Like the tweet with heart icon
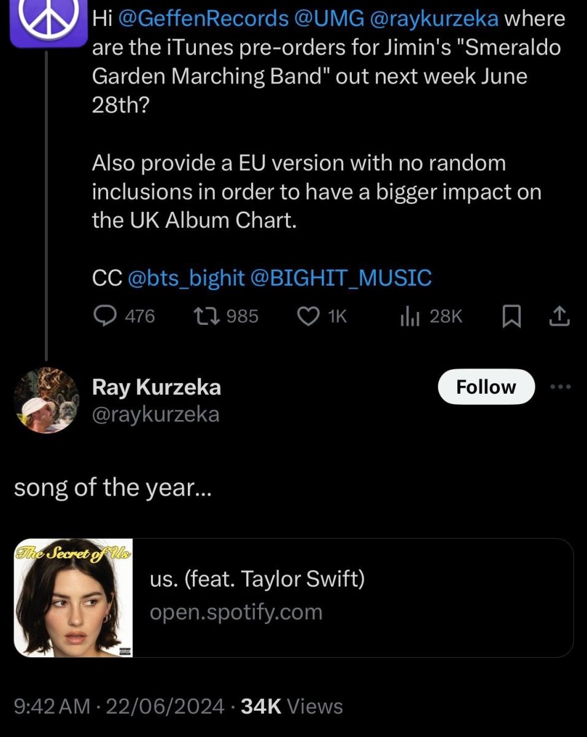587x737 pixels. point(307,316)
